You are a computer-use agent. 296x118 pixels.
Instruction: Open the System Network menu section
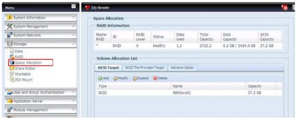pyautogui.click(x=41, y=35)
